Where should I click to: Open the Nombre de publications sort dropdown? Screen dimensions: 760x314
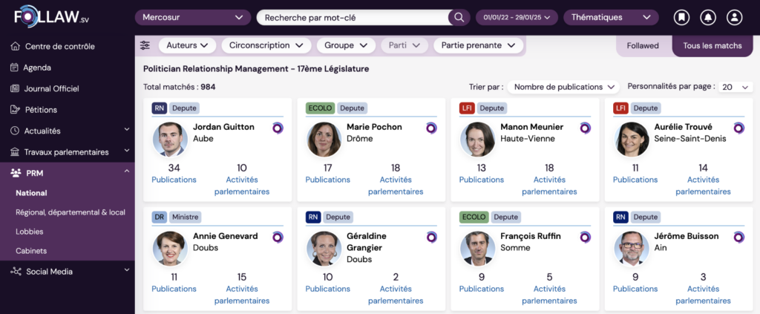coord(564,87)
